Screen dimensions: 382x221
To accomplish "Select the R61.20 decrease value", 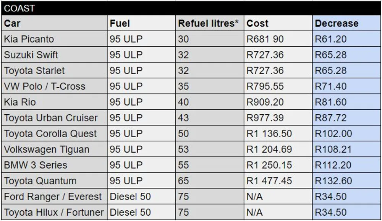I will coord(331,39).
